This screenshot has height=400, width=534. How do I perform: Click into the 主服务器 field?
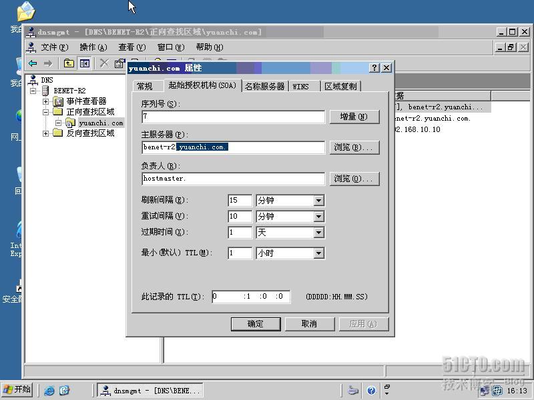pos(233,147)
